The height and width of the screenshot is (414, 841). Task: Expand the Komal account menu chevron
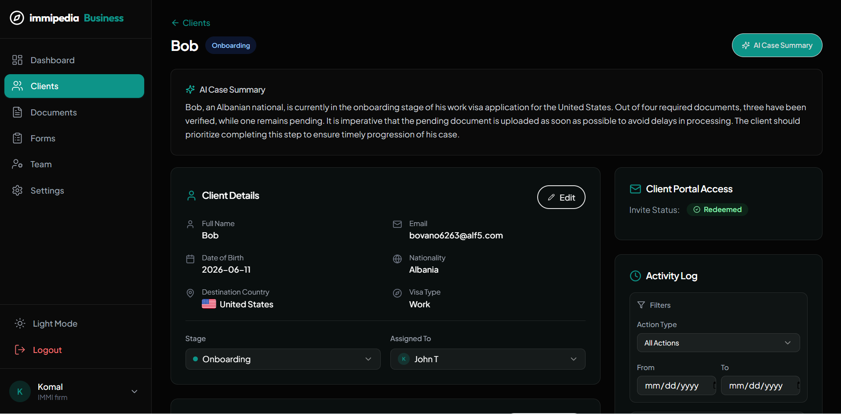(x=135, y=392)
